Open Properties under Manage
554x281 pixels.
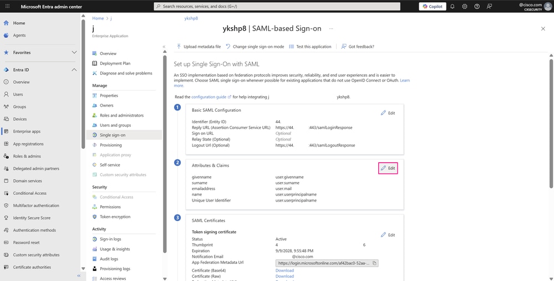click(109, 96)
